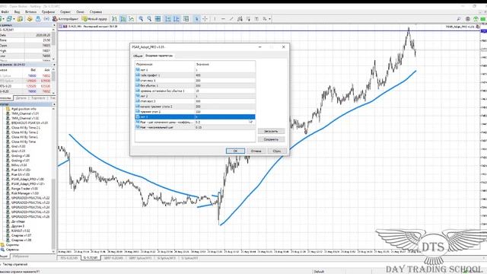Image resolution: width=487 pixels, height=274 pixels.
Task: Open the Файл menu
Action: tap(5, 12)
